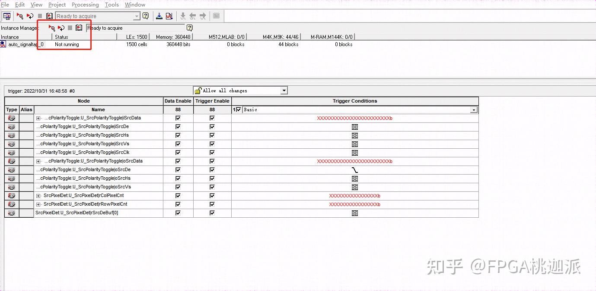Click trigger value of rColPixelCnt
The width and height of the screenshot is (596, 291).
[355, 196]
